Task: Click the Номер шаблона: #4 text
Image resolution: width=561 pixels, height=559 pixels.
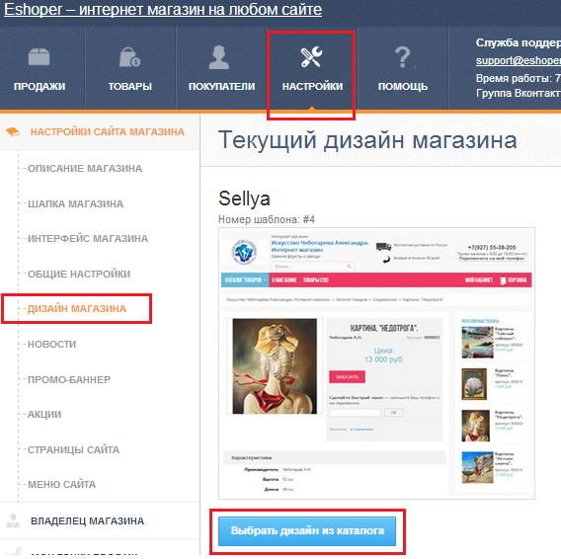Action: tap(267, 219)
